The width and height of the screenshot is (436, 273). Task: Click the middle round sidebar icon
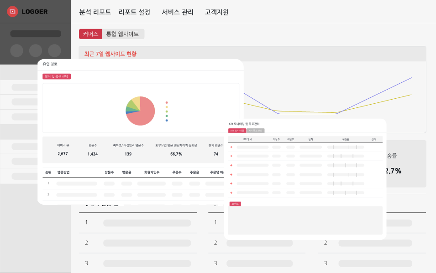[x=36, y=51]
